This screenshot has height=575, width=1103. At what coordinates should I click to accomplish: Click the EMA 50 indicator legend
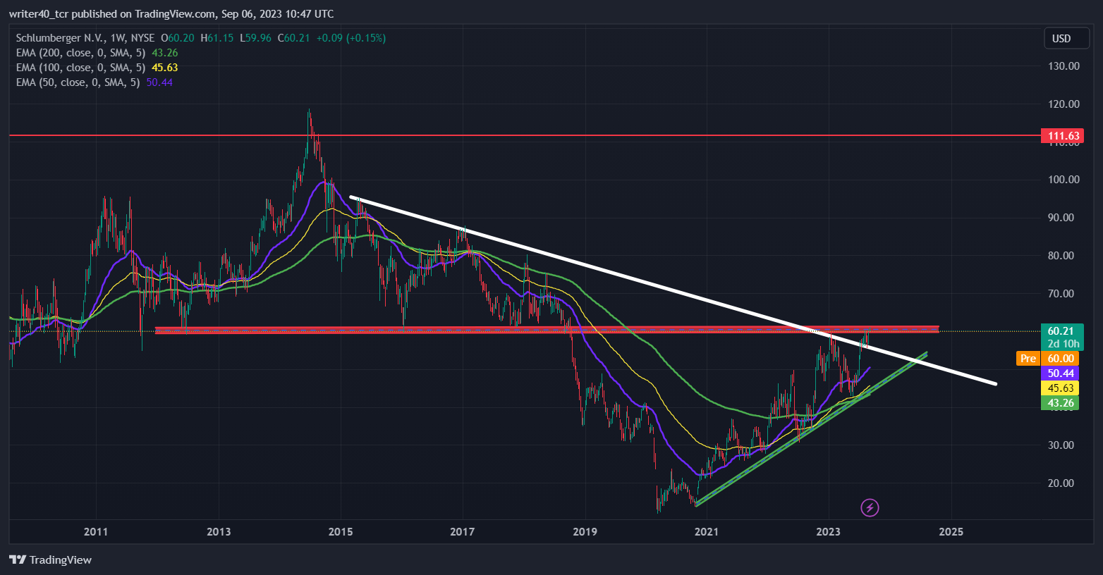(x=78, y=82)
